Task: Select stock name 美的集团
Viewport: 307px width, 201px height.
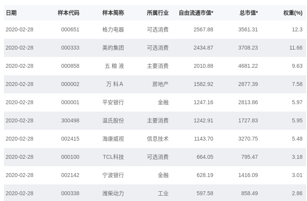Action: 113,48
